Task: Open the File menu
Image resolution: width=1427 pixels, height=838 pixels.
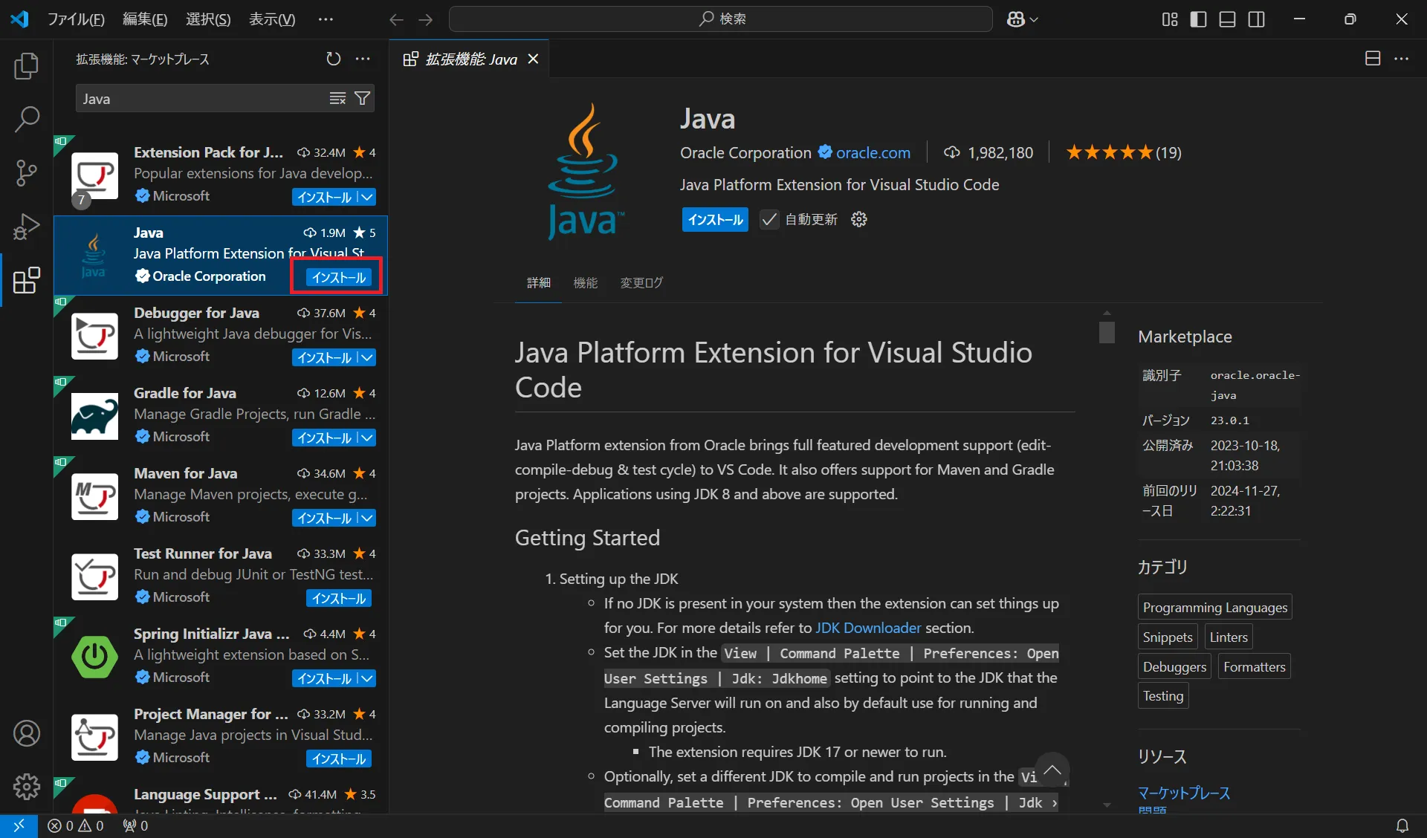Action: point(76,19)
